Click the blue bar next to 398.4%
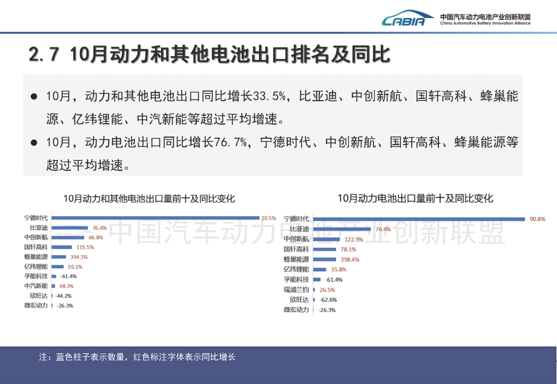This screenshot has width=557, height=384. [325, 260]
